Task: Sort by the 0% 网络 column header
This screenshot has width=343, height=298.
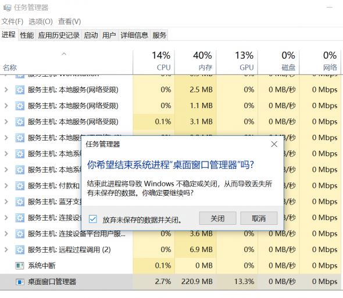Action: click(320, 63)
